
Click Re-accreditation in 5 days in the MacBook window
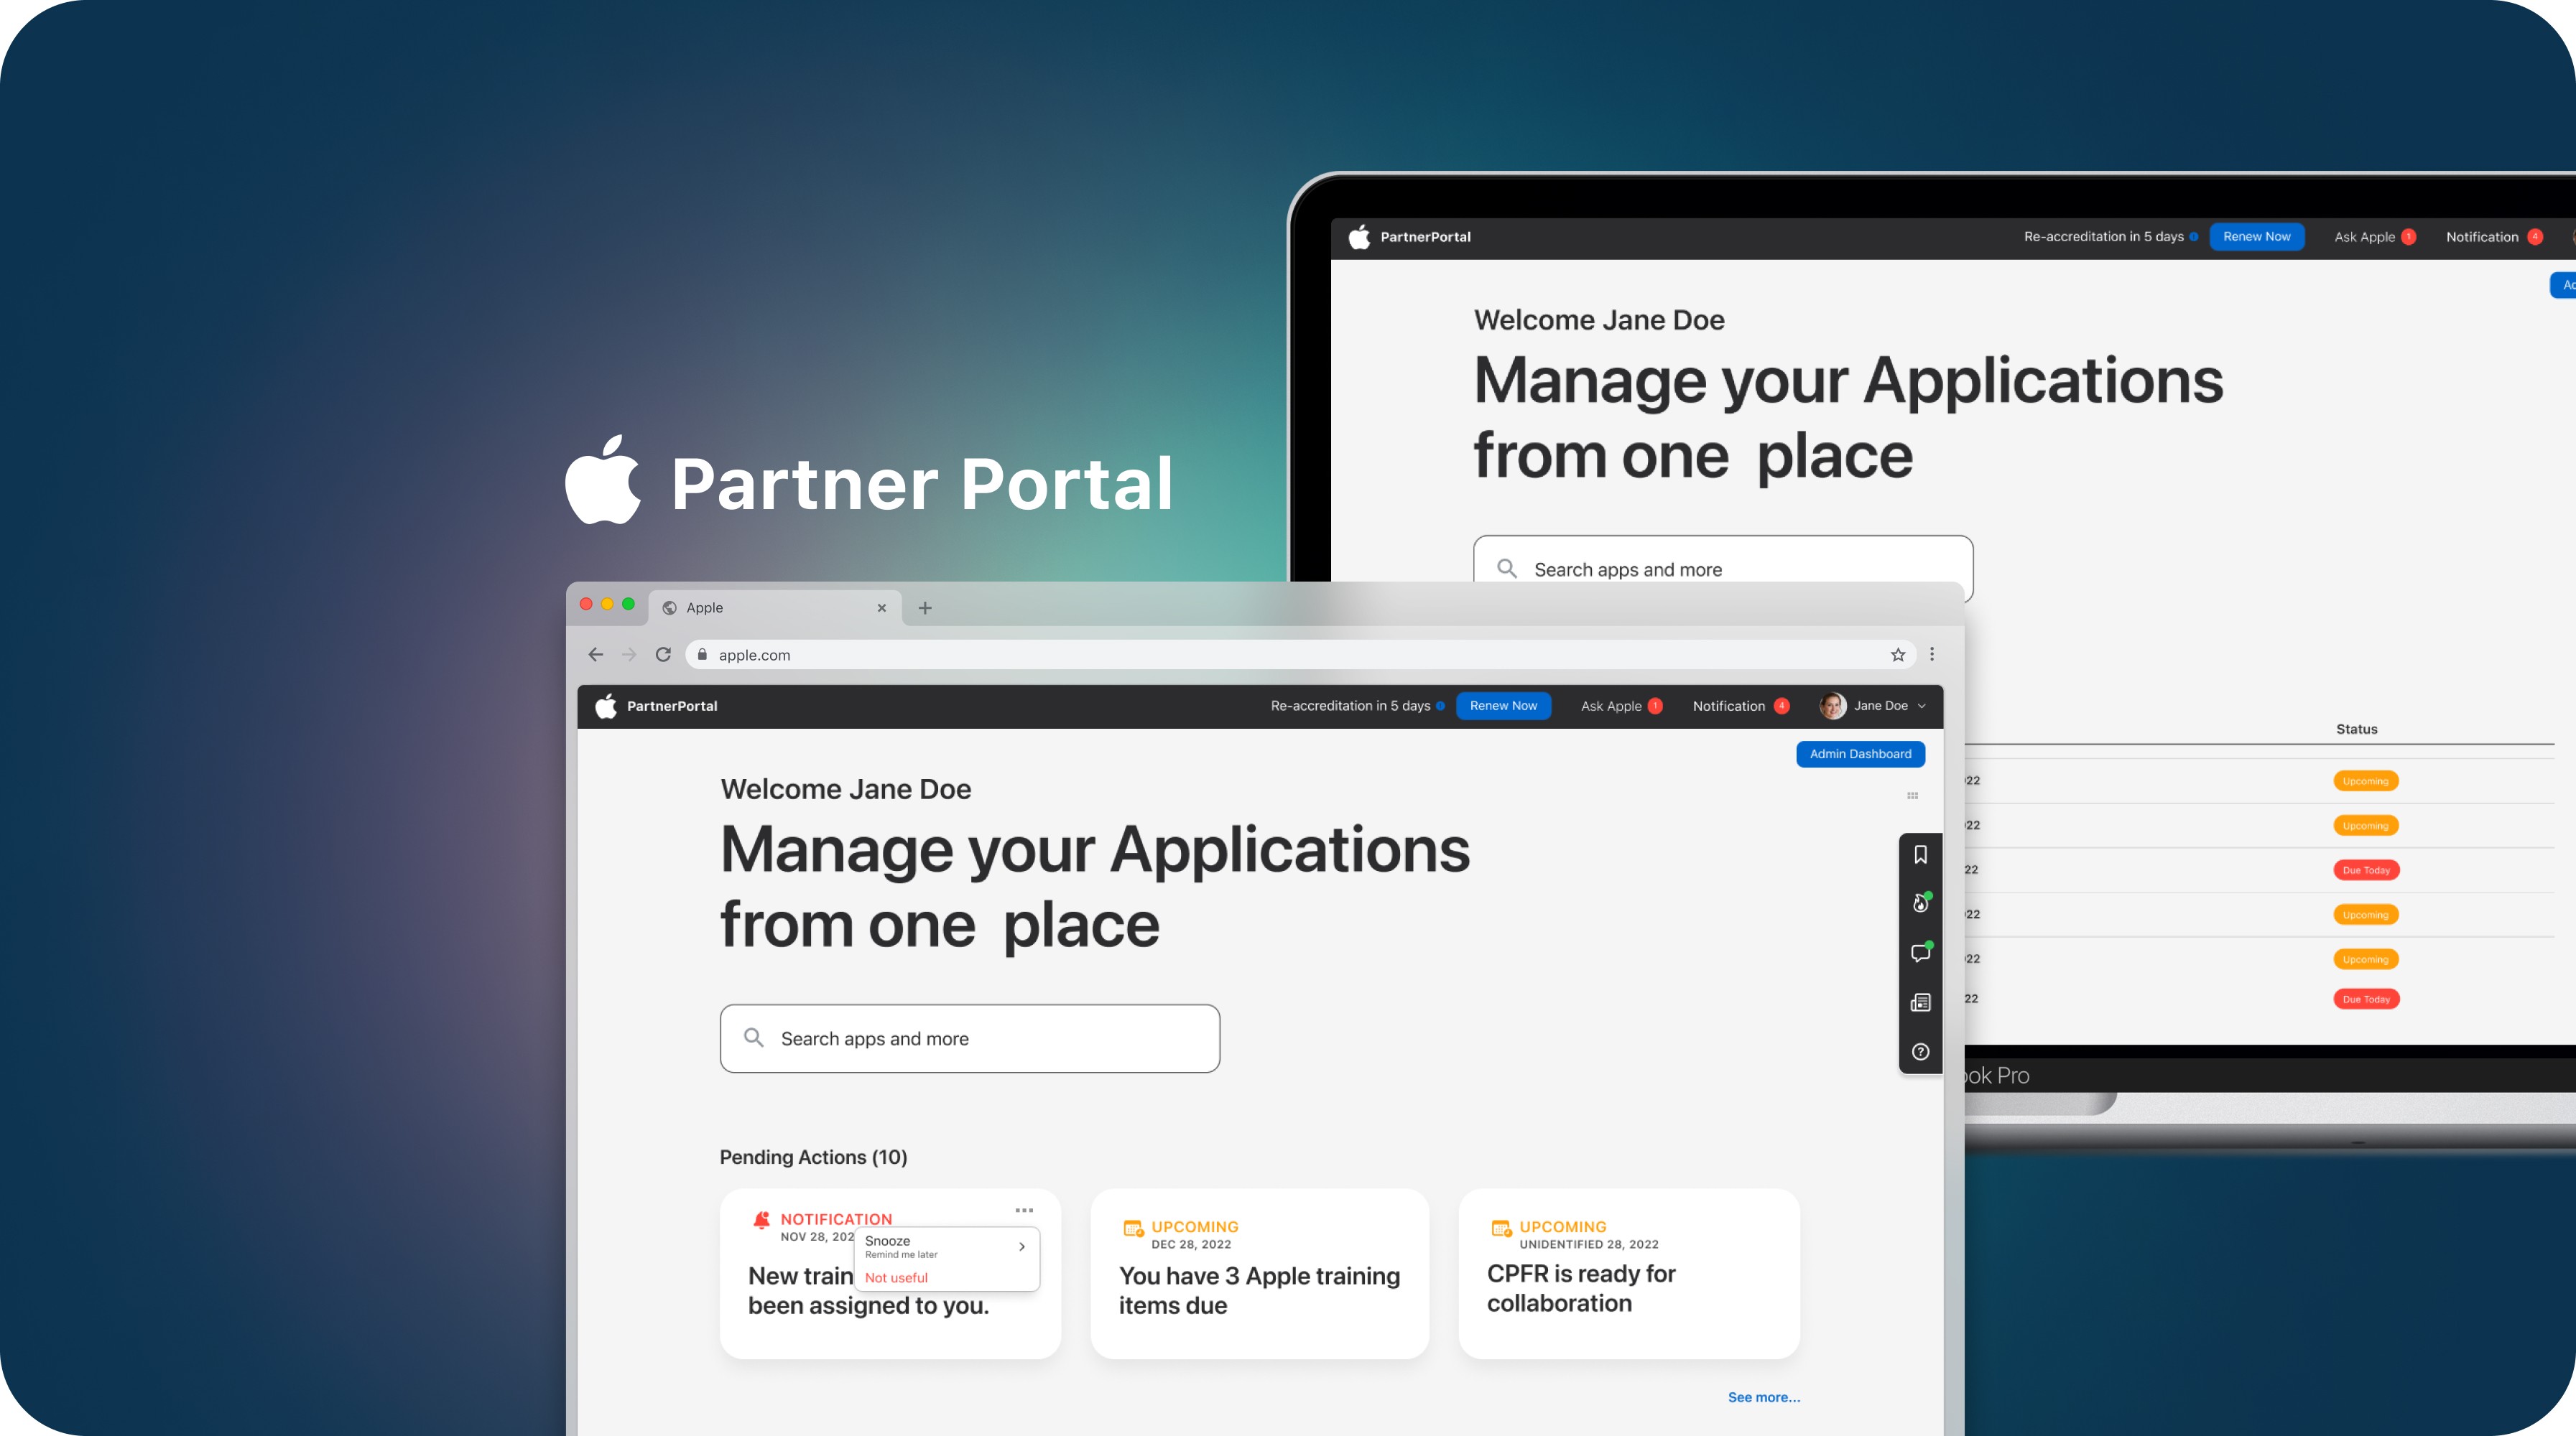point(2103,237)
